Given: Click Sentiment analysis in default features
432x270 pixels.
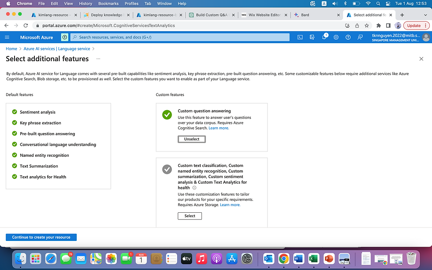Looking at the screenshot, I should (37, 112).
